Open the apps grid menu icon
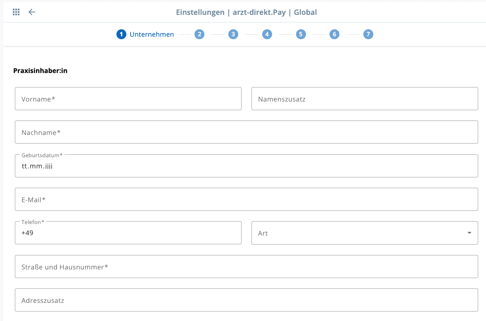 16,12
